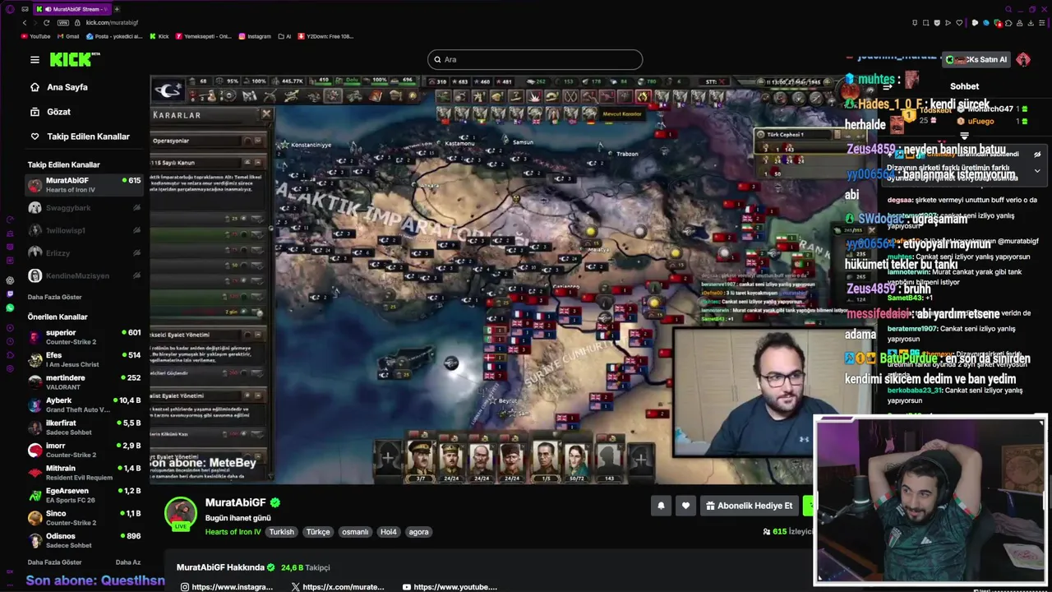Screen dimensions: 1052x592
Task: Open the browser tab search magnifier
Action: (1008, 9)
